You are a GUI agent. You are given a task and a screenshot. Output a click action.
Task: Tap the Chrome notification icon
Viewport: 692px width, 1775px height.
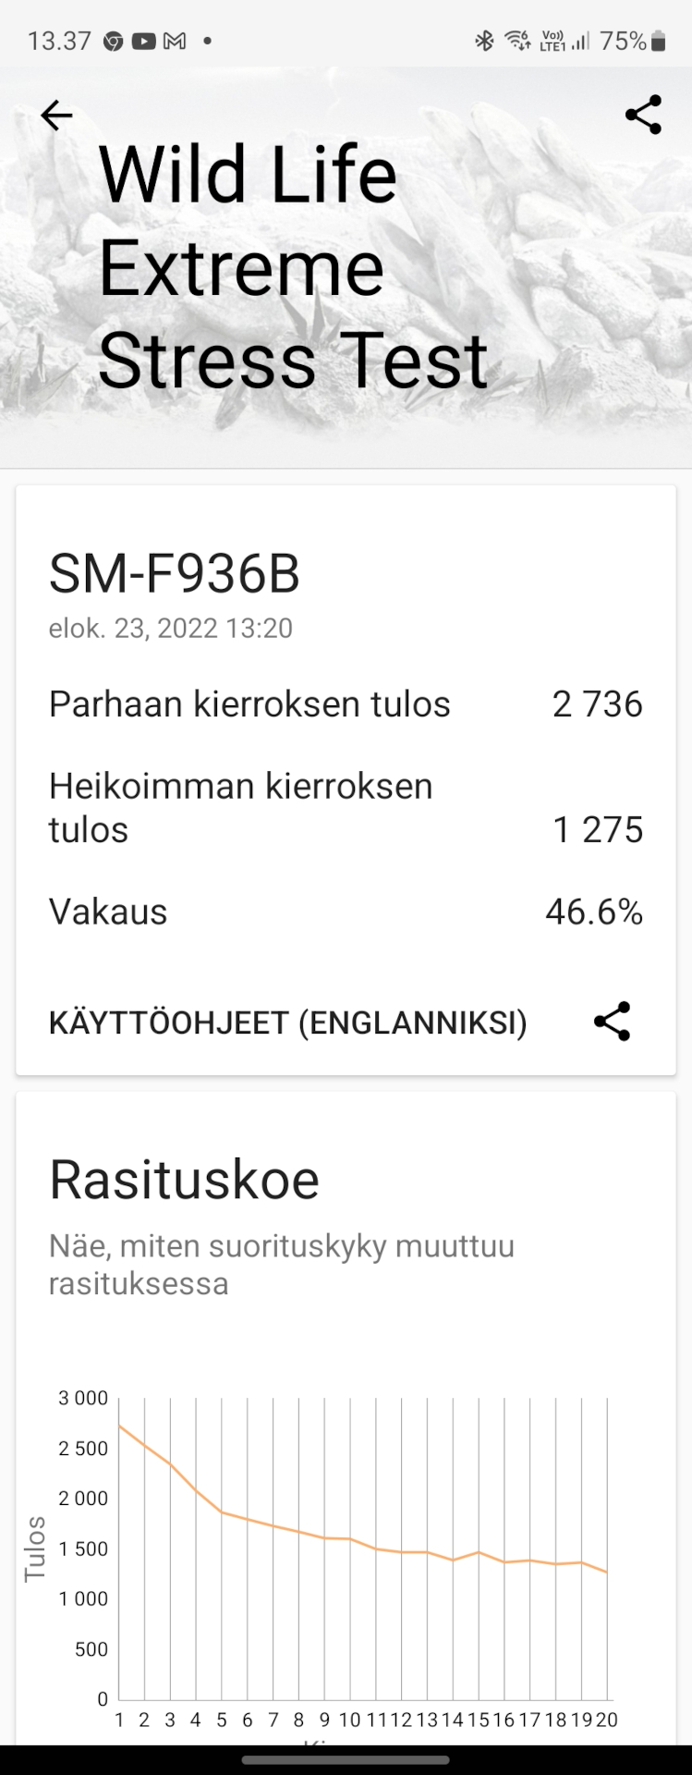click(x=113, y=41)
